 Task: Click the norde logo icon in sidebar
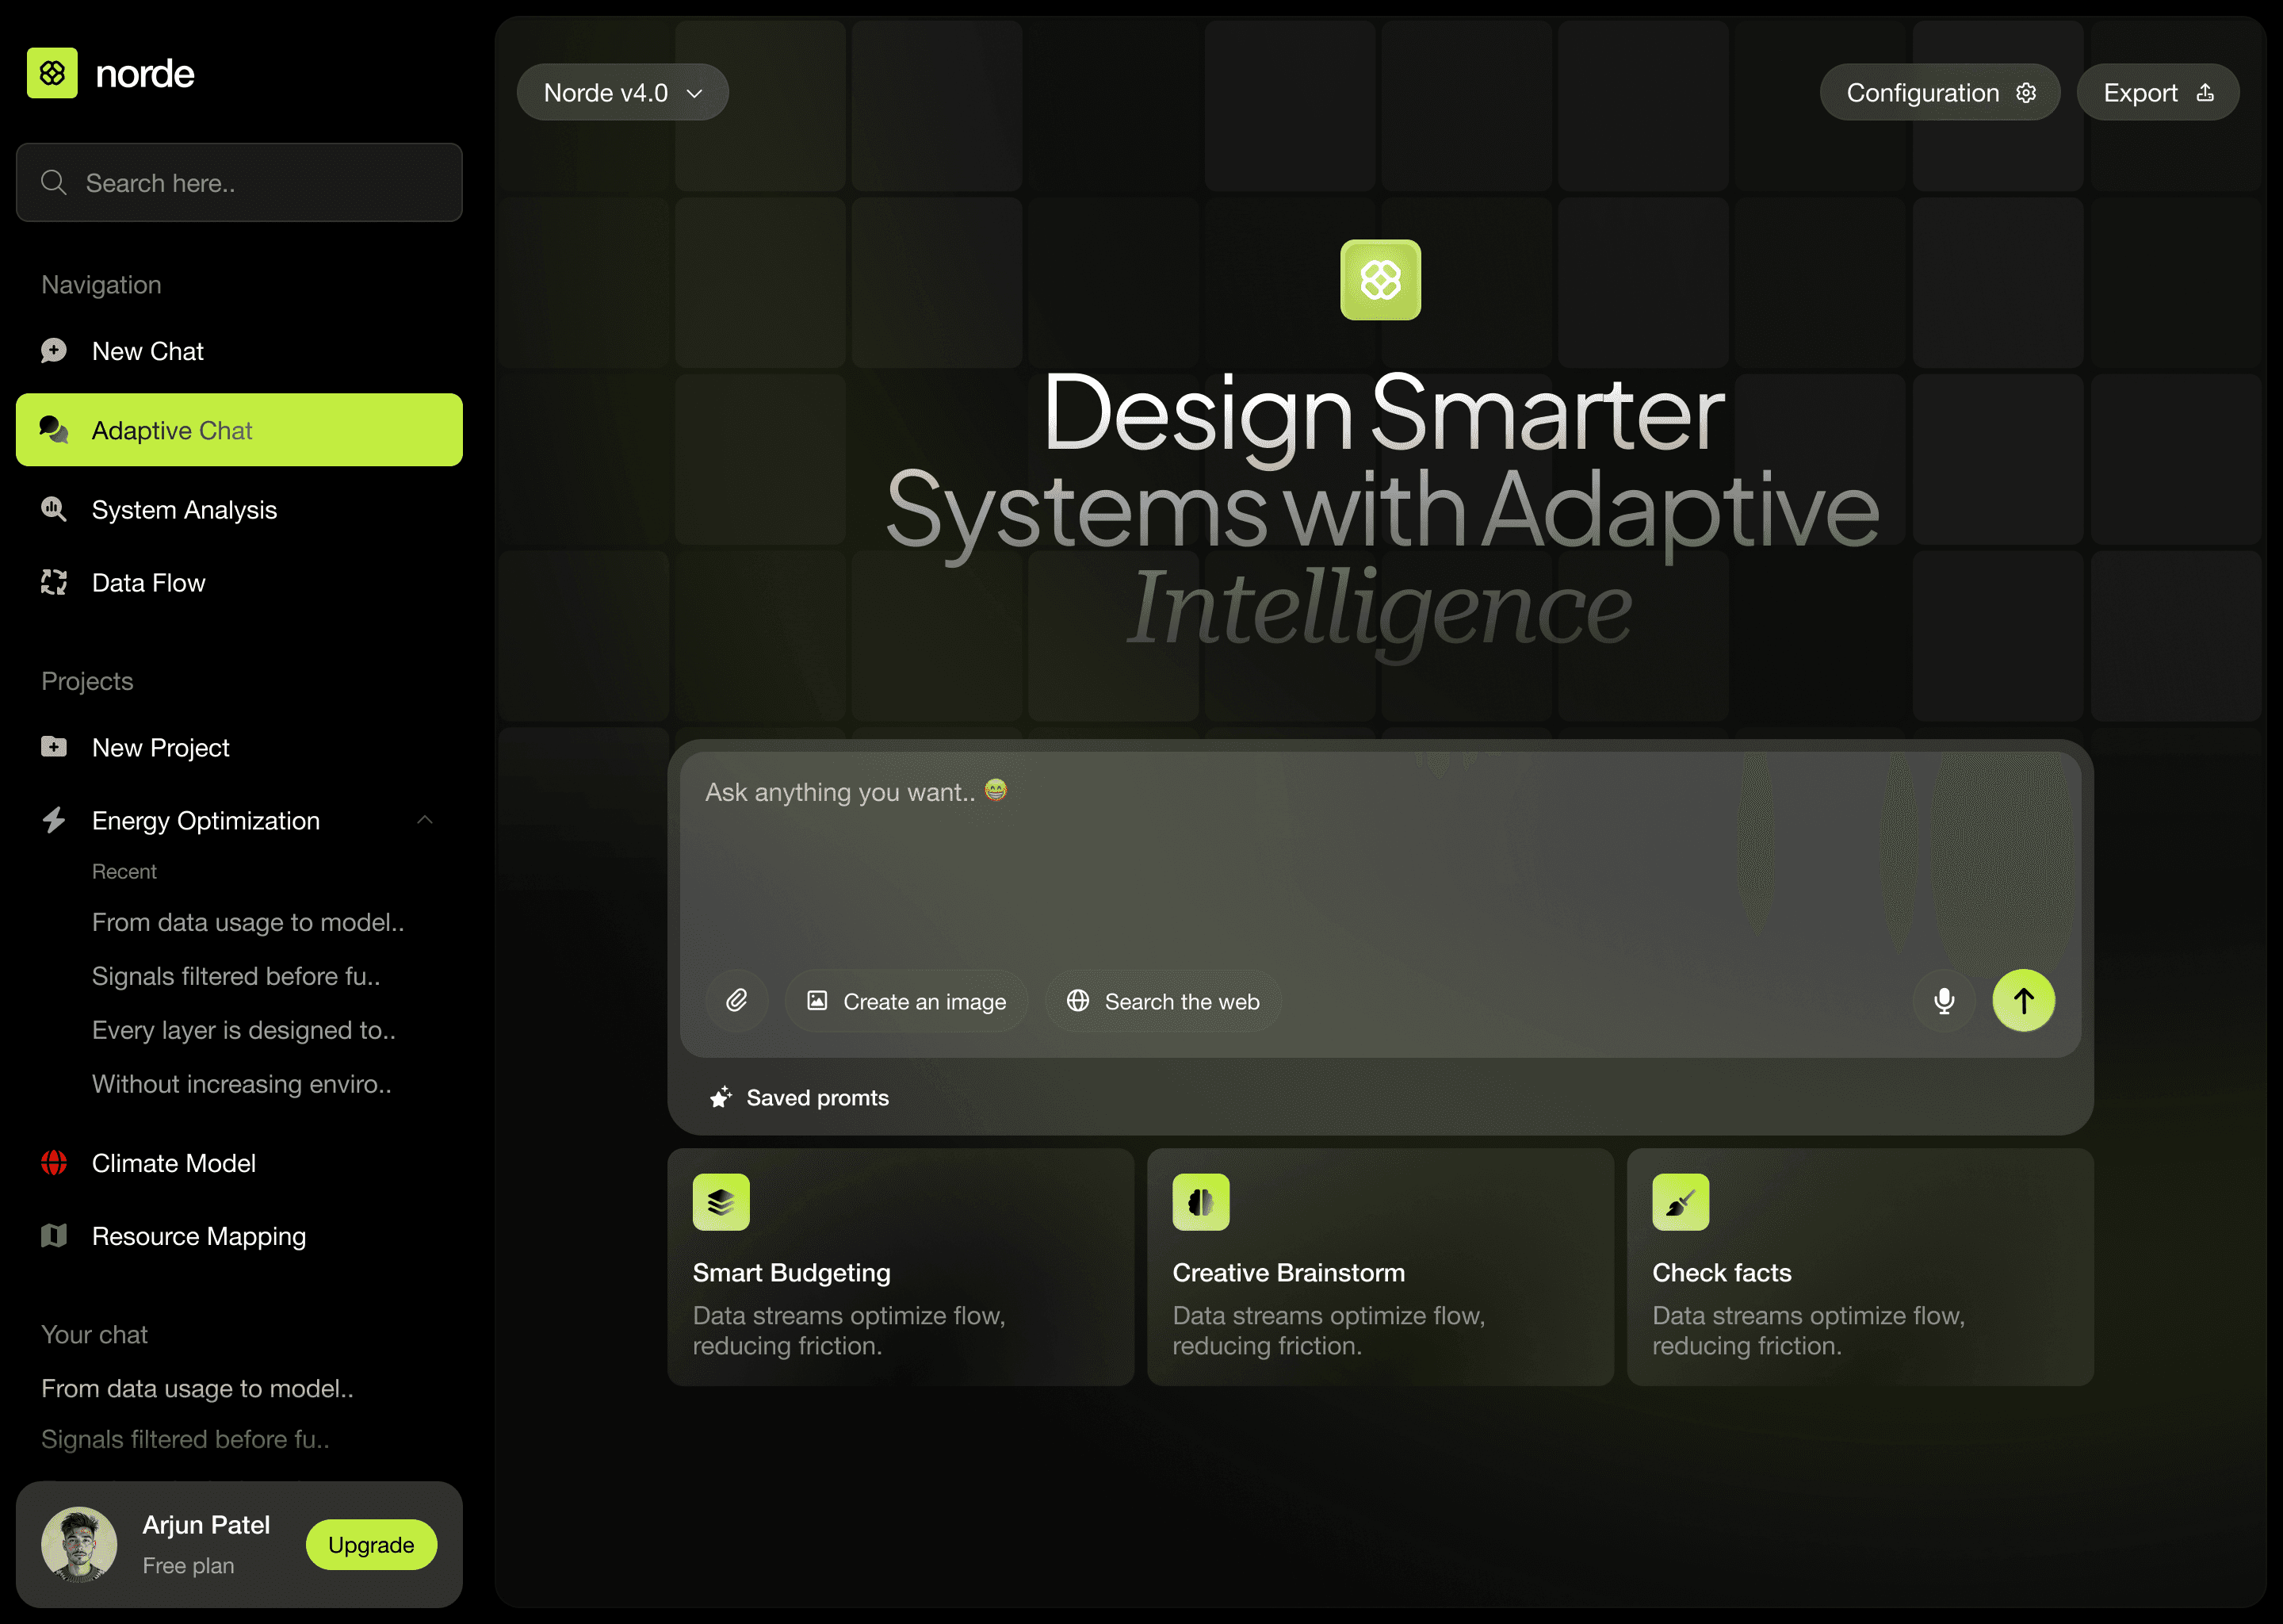[x=52, y=73]
